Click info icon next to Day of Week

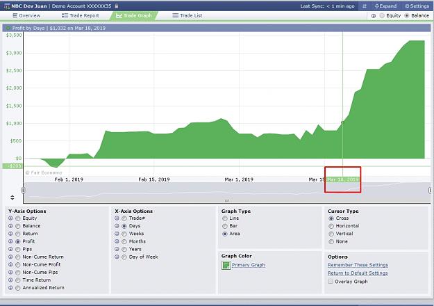click(117, 257)
